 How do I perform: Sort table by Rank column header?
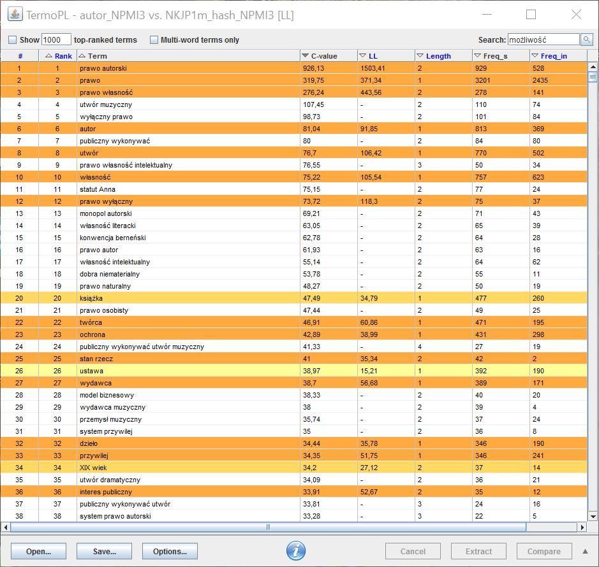pos(58,55)
